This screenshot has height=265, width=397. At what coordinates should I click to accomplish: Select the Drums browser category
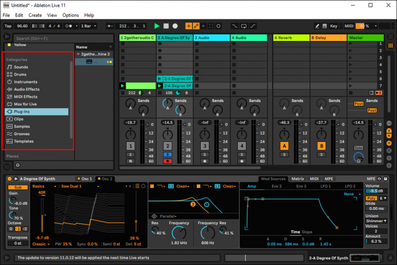(x=20, y=75)
